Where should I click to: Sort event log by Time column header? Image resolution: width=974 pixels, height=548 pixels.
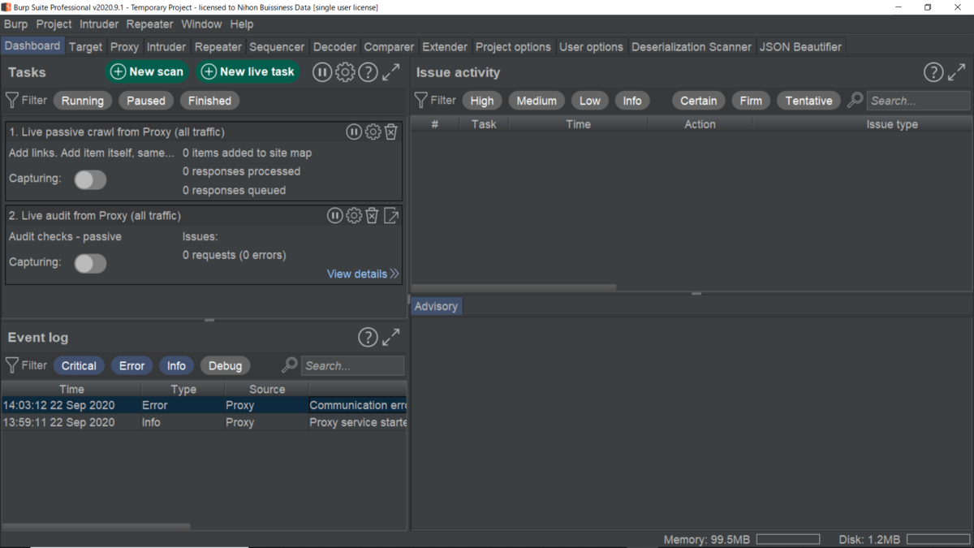coord(71,389)
